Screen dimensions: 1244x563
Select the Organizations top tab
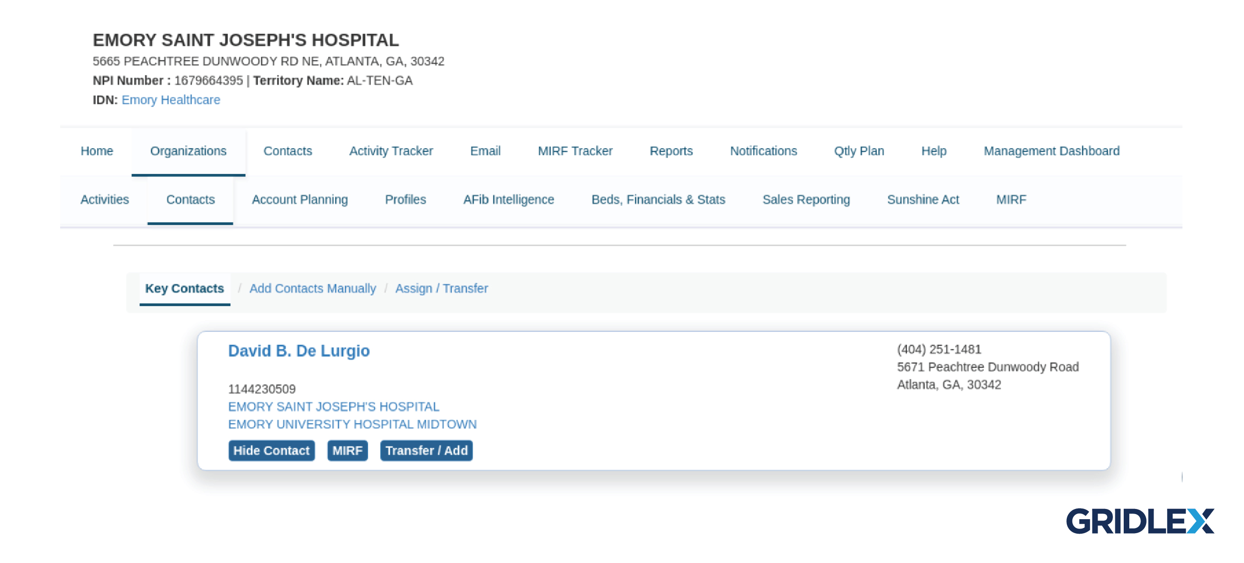click(x=188, y=151)
